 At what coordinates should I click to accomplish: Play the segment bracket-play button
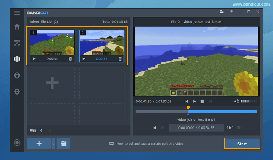point(230,128)
